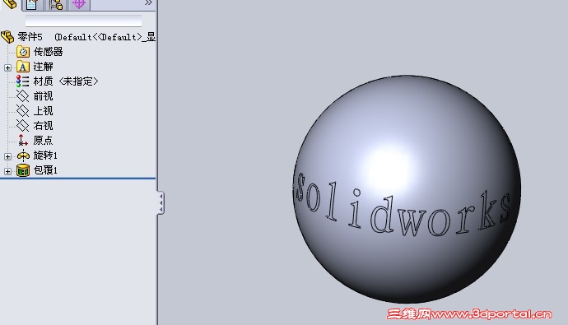Select the 包覆1 feature label
The height and width of the screenshot is (325, 568).
coord(45,170)
